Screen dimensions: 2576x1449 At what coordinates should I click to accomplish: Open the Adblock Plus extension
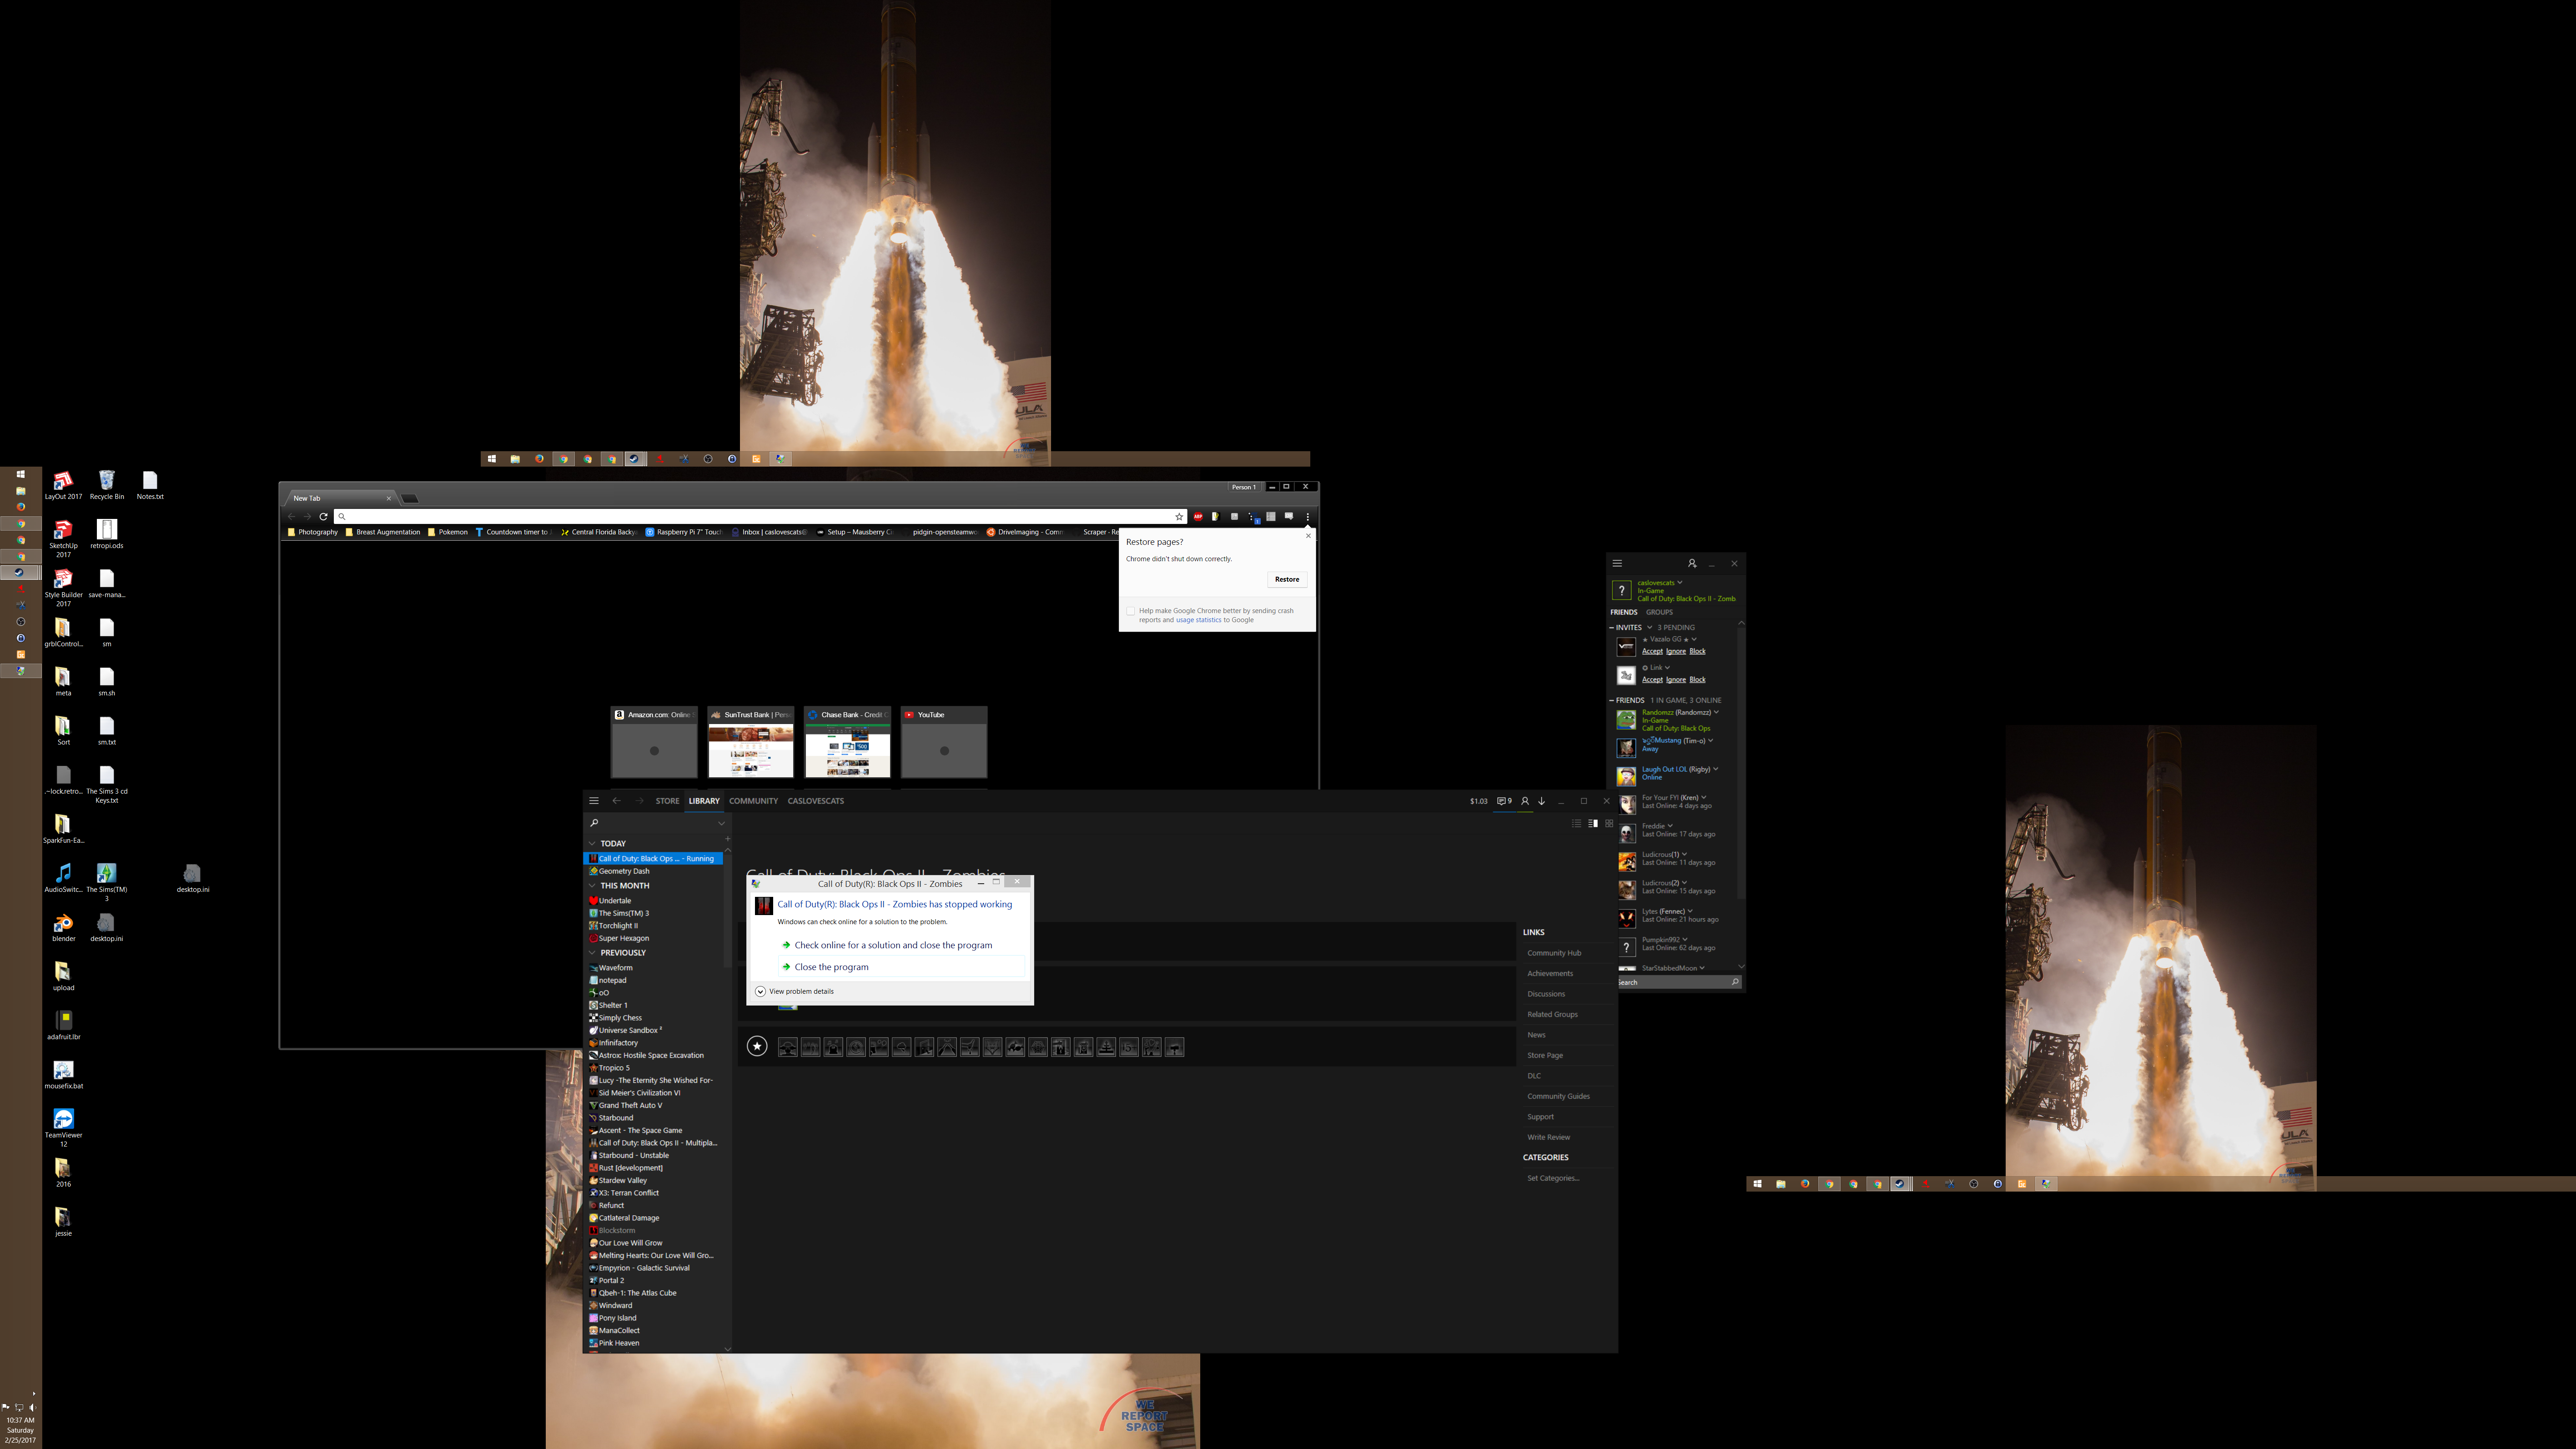click(1197, 517)
